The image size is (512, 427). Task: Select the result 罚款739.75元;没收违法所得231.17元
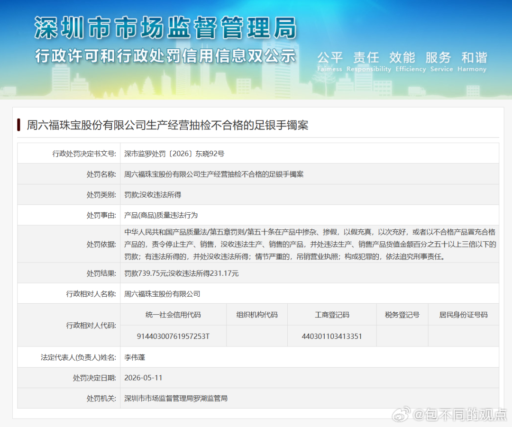pos(181,273)
